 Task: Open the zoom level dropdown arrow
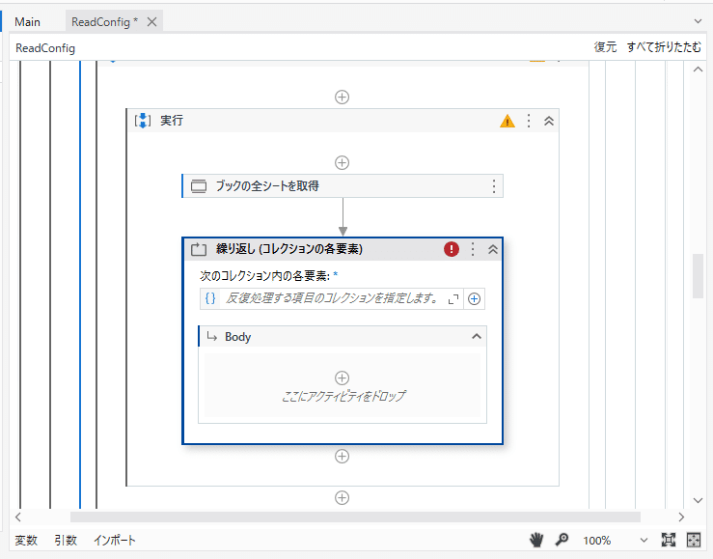644,541
